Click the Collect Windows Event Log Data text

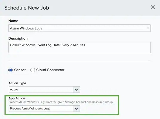pyautogui.click(x=47, y=45)
